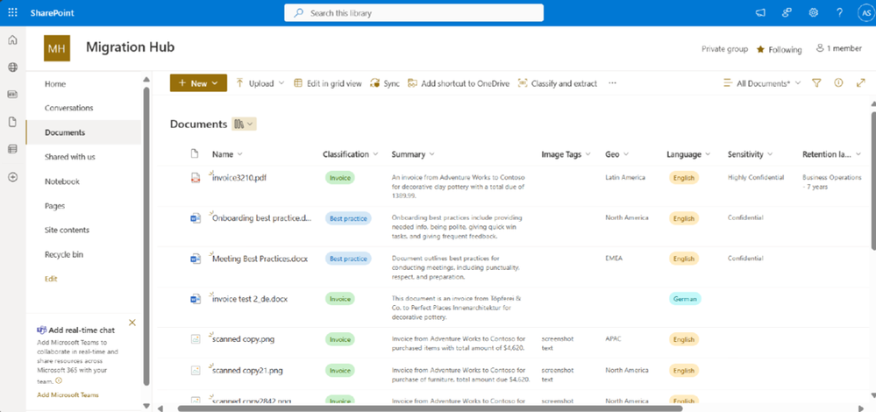
Task: Click the PDF file icon for invoice3210.pdf
Action: tap(195, 178)
